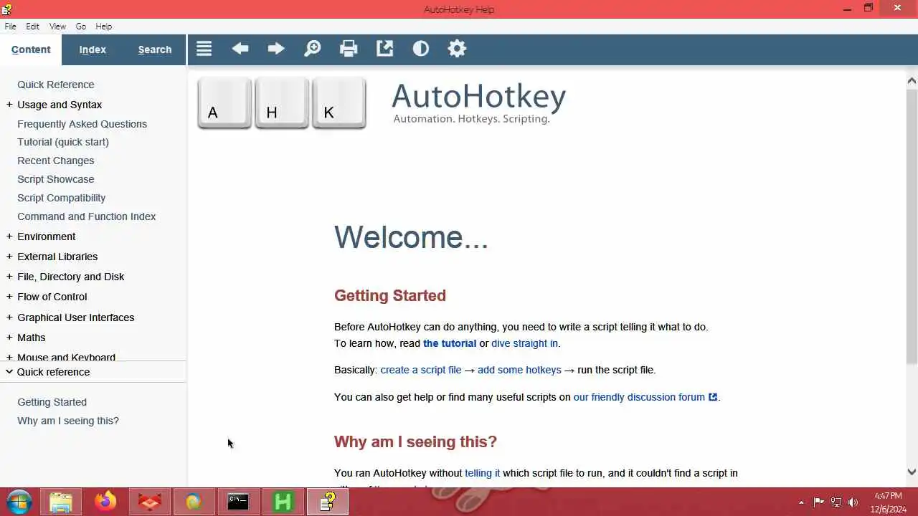Open the red origami bird taskbar app

[150, 502]
